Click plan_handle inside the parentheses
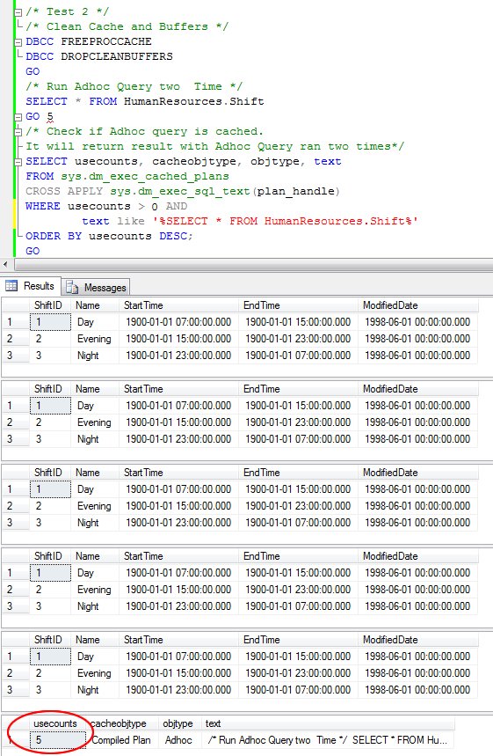The width and height of the screenshot is (493, 756). pyautogui.click(x=295, y=191)
